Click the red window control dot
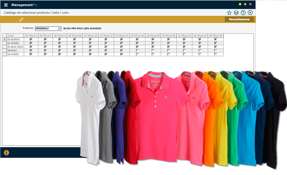The height and width of the screenshot is (175, 287). [250, 4]
